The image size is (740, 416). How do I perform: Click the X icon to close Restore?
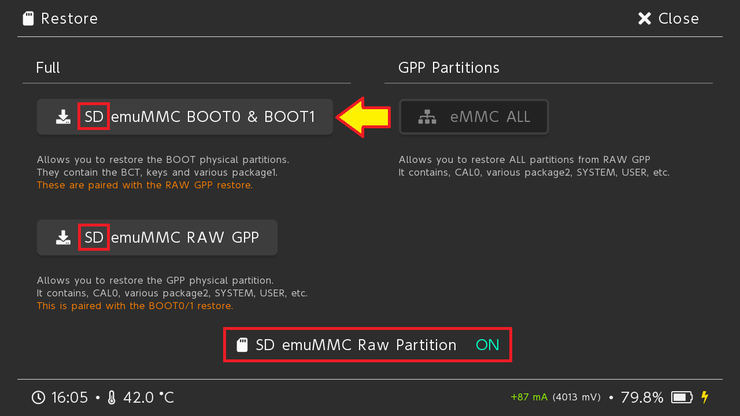coord(644,19)
